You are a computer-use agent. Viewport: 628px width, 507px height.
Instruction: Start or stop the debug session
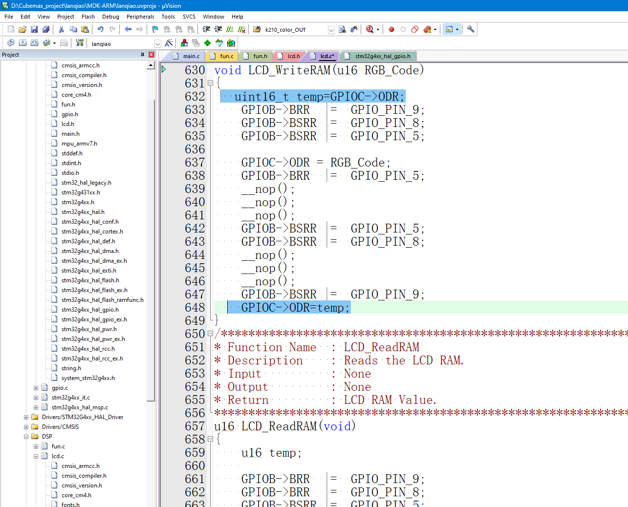tap(370, 29)
